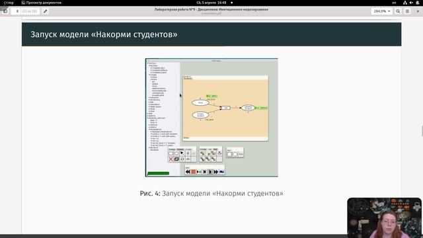Screen dimensions: 423x238
Task: Open the annotation pencil tool
Action: pyautogui.click(x=46, y=11)
